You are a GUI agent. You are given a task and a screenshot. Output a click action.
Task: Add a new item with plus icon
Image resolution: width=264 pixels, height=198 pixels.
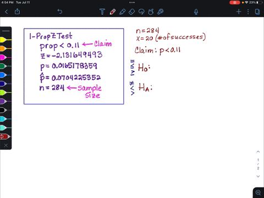point(239,12)
